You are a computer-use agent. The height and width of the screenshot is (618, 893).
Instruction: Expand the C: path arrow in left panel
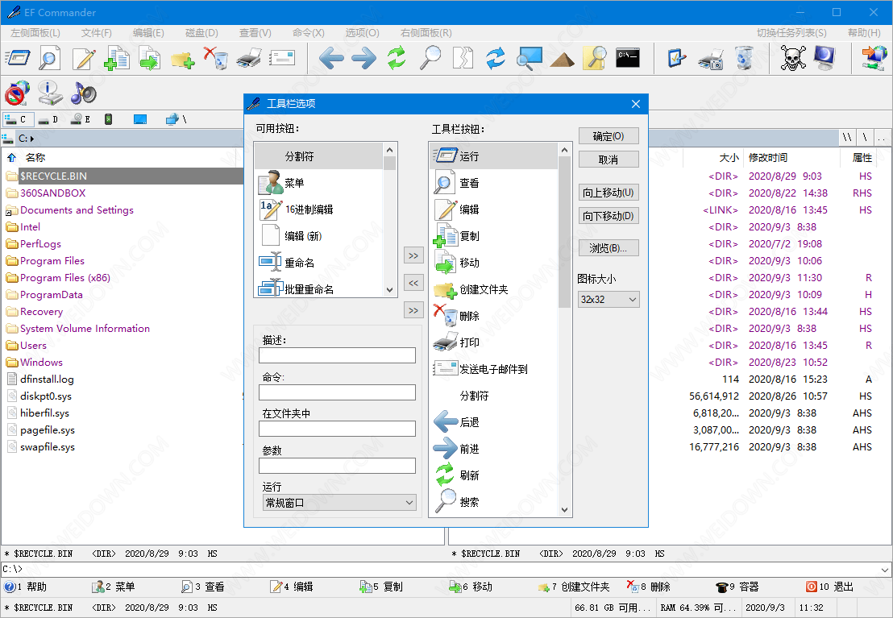pos(32,139)
